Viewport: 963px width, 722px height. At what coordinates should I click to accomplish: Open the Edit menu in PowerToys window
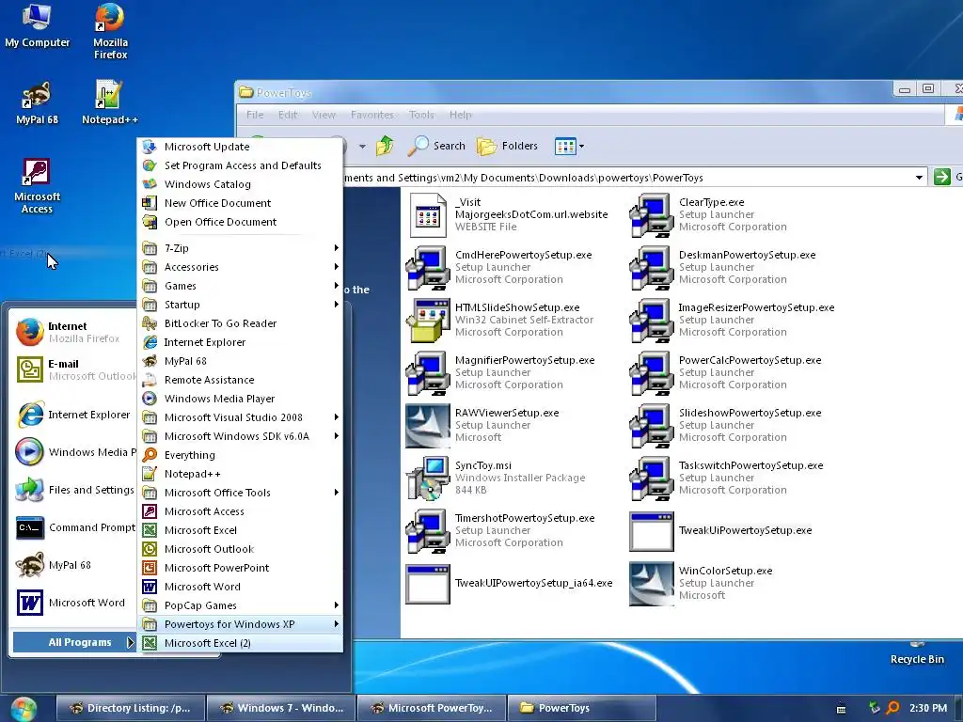pos(288,115)
